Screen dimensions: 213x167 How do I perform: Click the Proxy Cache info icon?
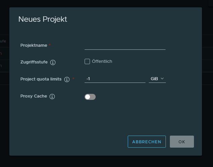[52, 97]
